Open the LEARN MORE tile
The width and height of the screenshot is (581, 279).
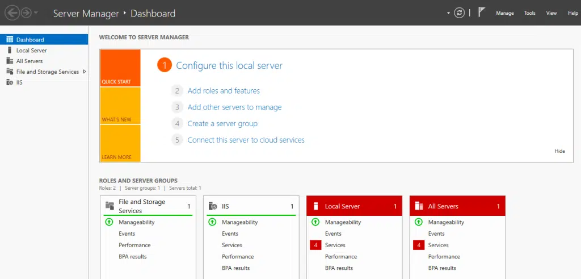click(x=120, y=143)
